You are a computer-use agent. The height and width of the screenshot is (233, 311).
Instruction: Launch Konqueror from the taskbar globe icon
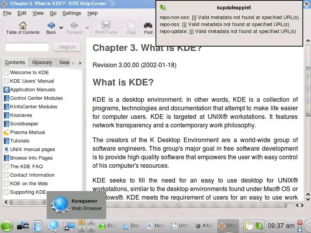coord(53,226)
